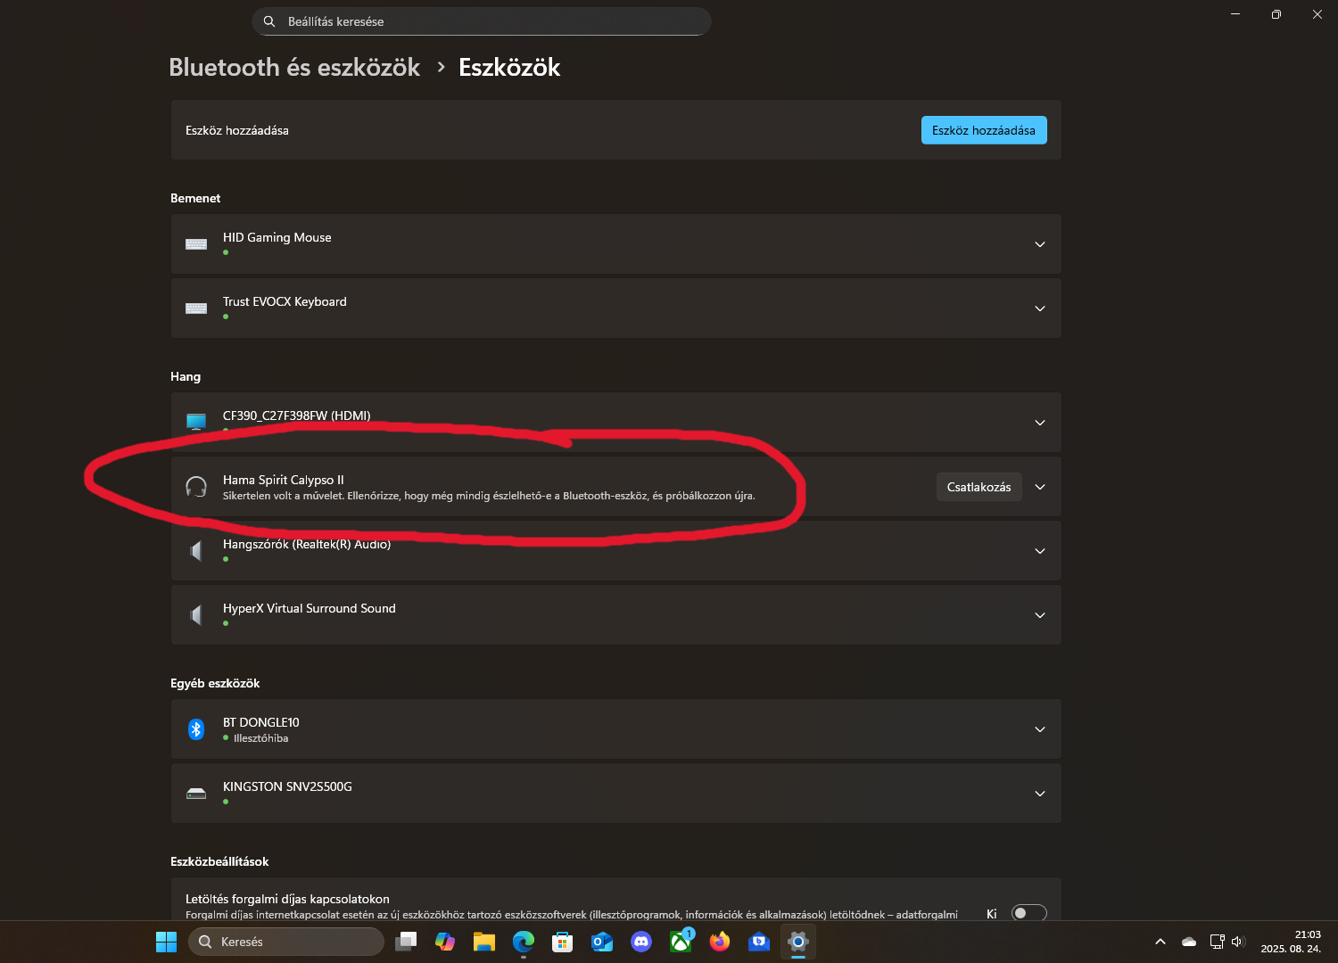Click the HyperX Virtual Surround Sound name
Screen dimensions: 1338x963
pos(310,608)
